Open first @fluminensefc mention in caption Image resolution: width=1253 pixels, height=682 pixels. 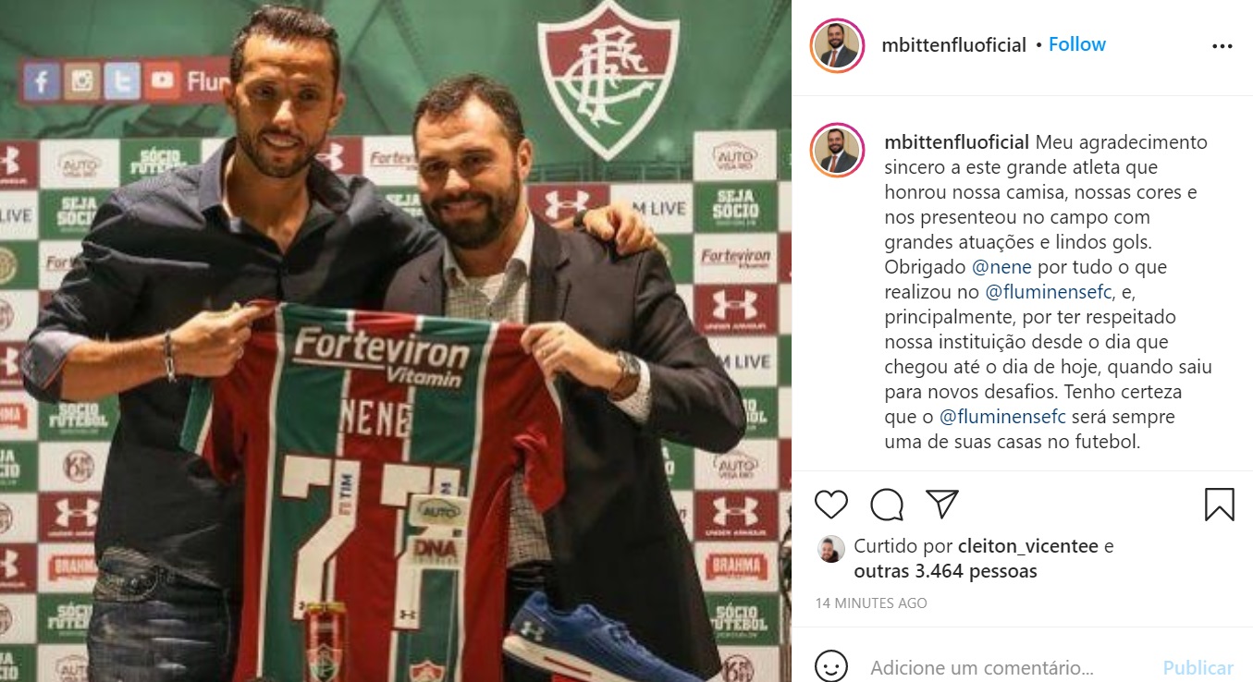click(1049, 292)
